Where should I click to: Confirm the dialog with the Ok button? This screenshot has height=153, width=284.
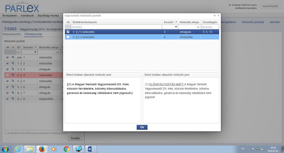point(142,127)
